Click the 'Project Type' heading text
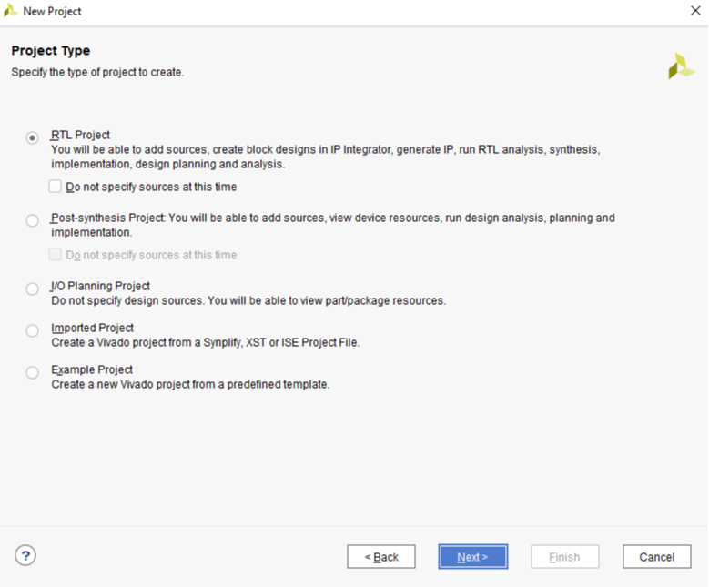 (51, 51)
